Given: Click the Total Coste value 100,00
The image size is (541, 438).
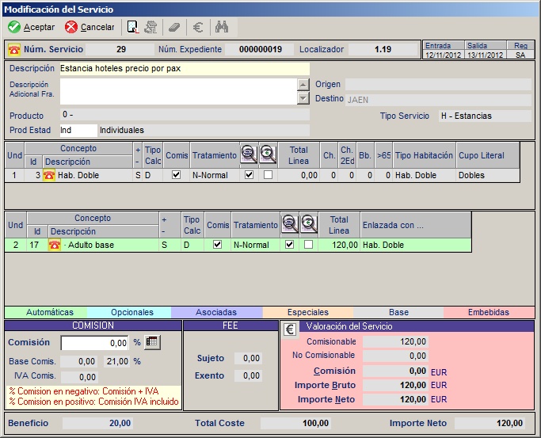Looking at the screenshot, I should (295, 423).
